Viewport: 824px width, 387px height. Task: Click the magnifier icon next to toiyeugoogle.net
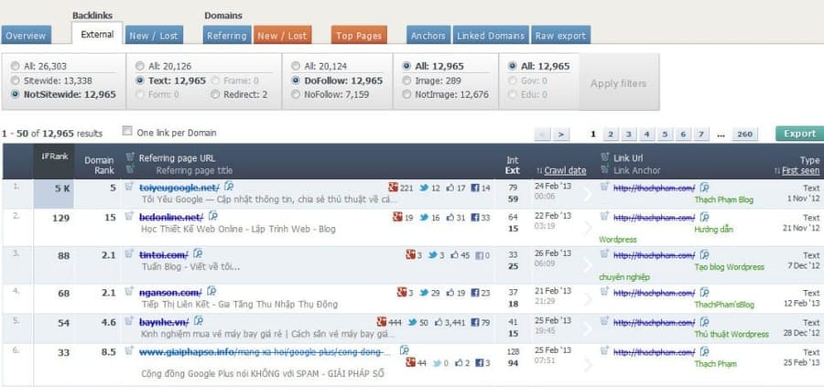pyautogui.click(x=229, y=187)
